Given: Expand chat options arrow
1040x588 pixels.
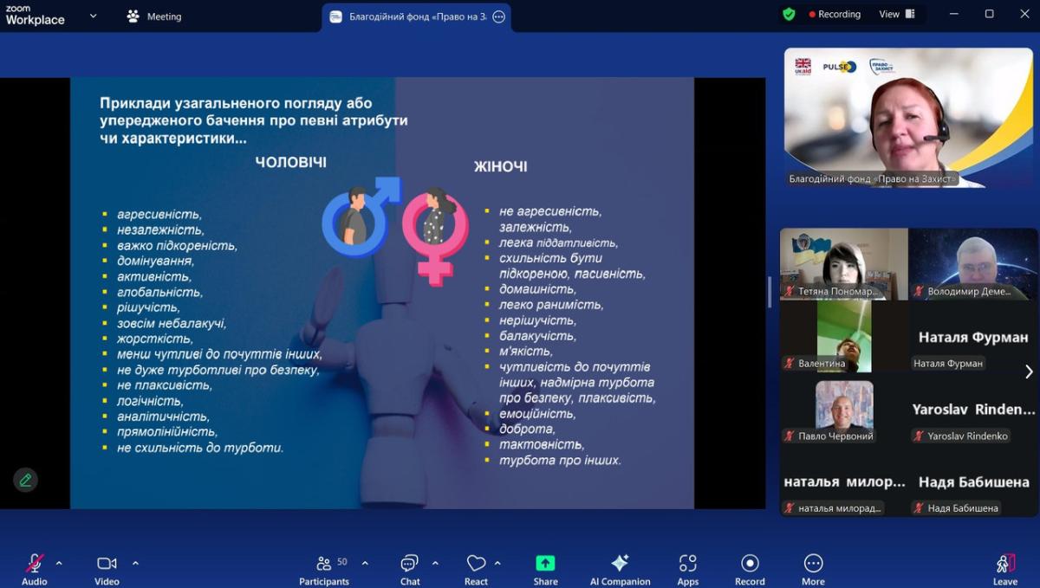Looking at the screenshot, I should click(x=435, y=563).
